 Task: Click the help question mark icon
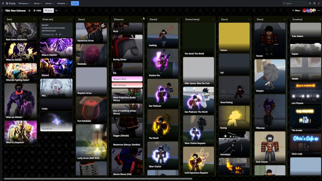314,3
